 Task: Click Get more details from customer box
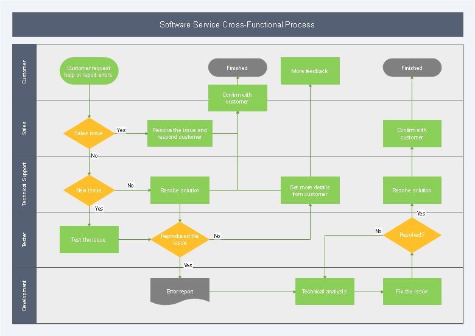[310, 191]
